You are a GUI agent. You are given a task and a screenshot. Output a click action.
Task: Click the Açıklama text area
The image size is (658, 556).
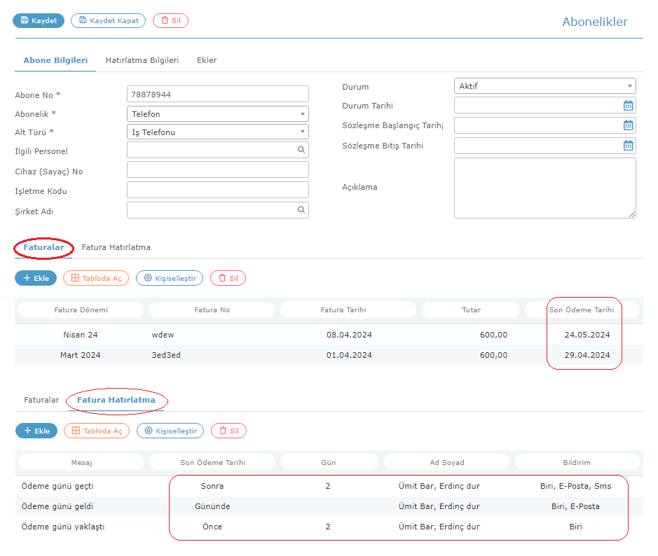click(544, 188)
